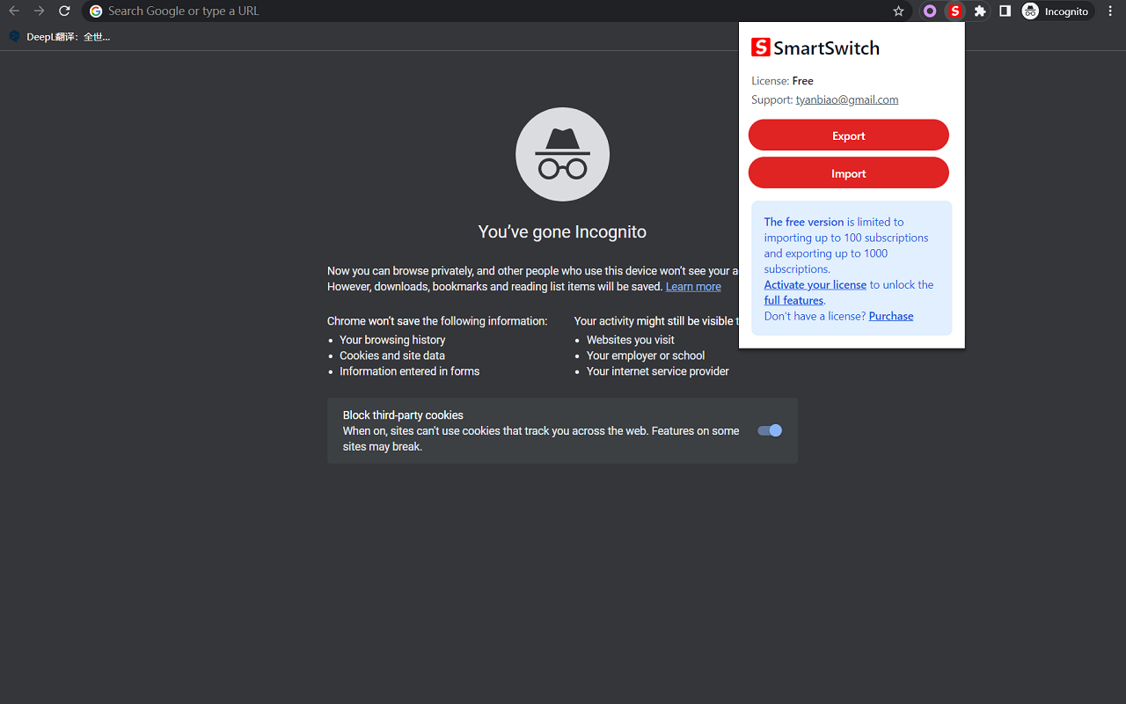Toggle Block third-party cookies switch
Viewport: 1126px width, 704px height.
click(770, 430)
